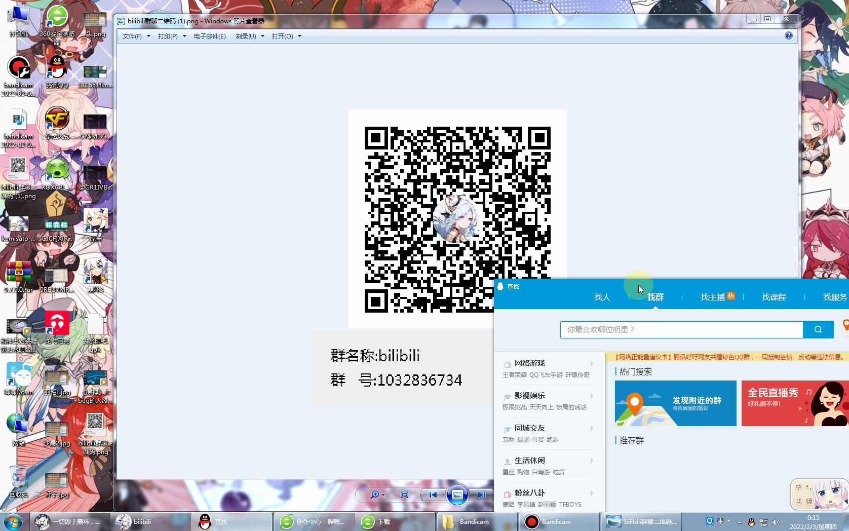
Task: Switch to the 找人 tab
Action: 602,297
